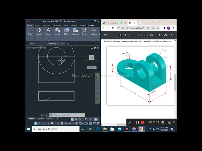Open File Explorer from the taskbar
The image size is (202, 151).
click(105, 129)
